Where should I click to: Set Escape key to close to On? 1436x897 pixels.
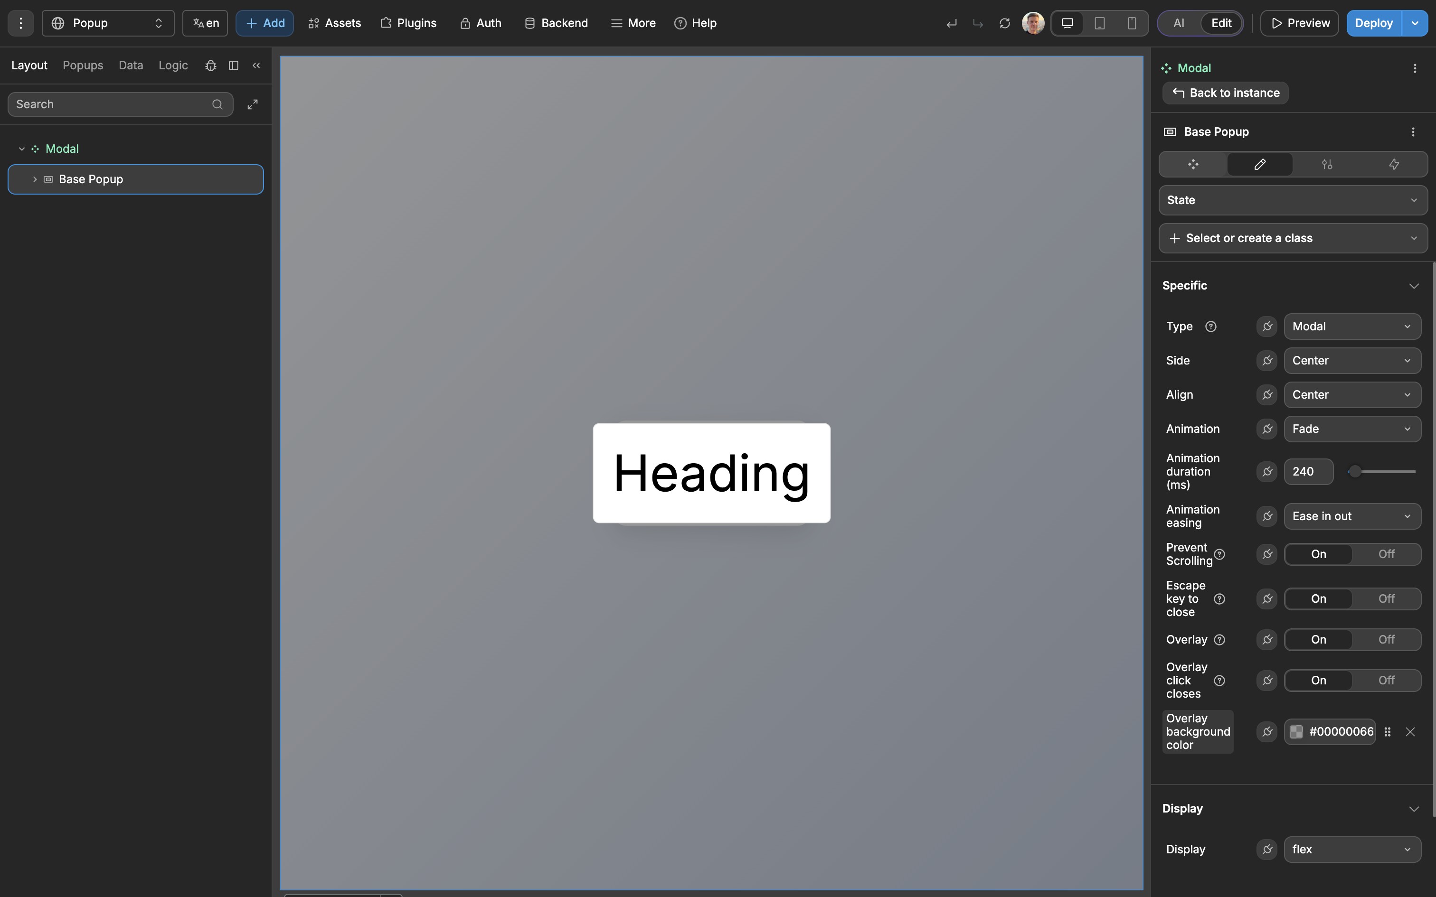pyautogui.click(x=1319, y=598)
